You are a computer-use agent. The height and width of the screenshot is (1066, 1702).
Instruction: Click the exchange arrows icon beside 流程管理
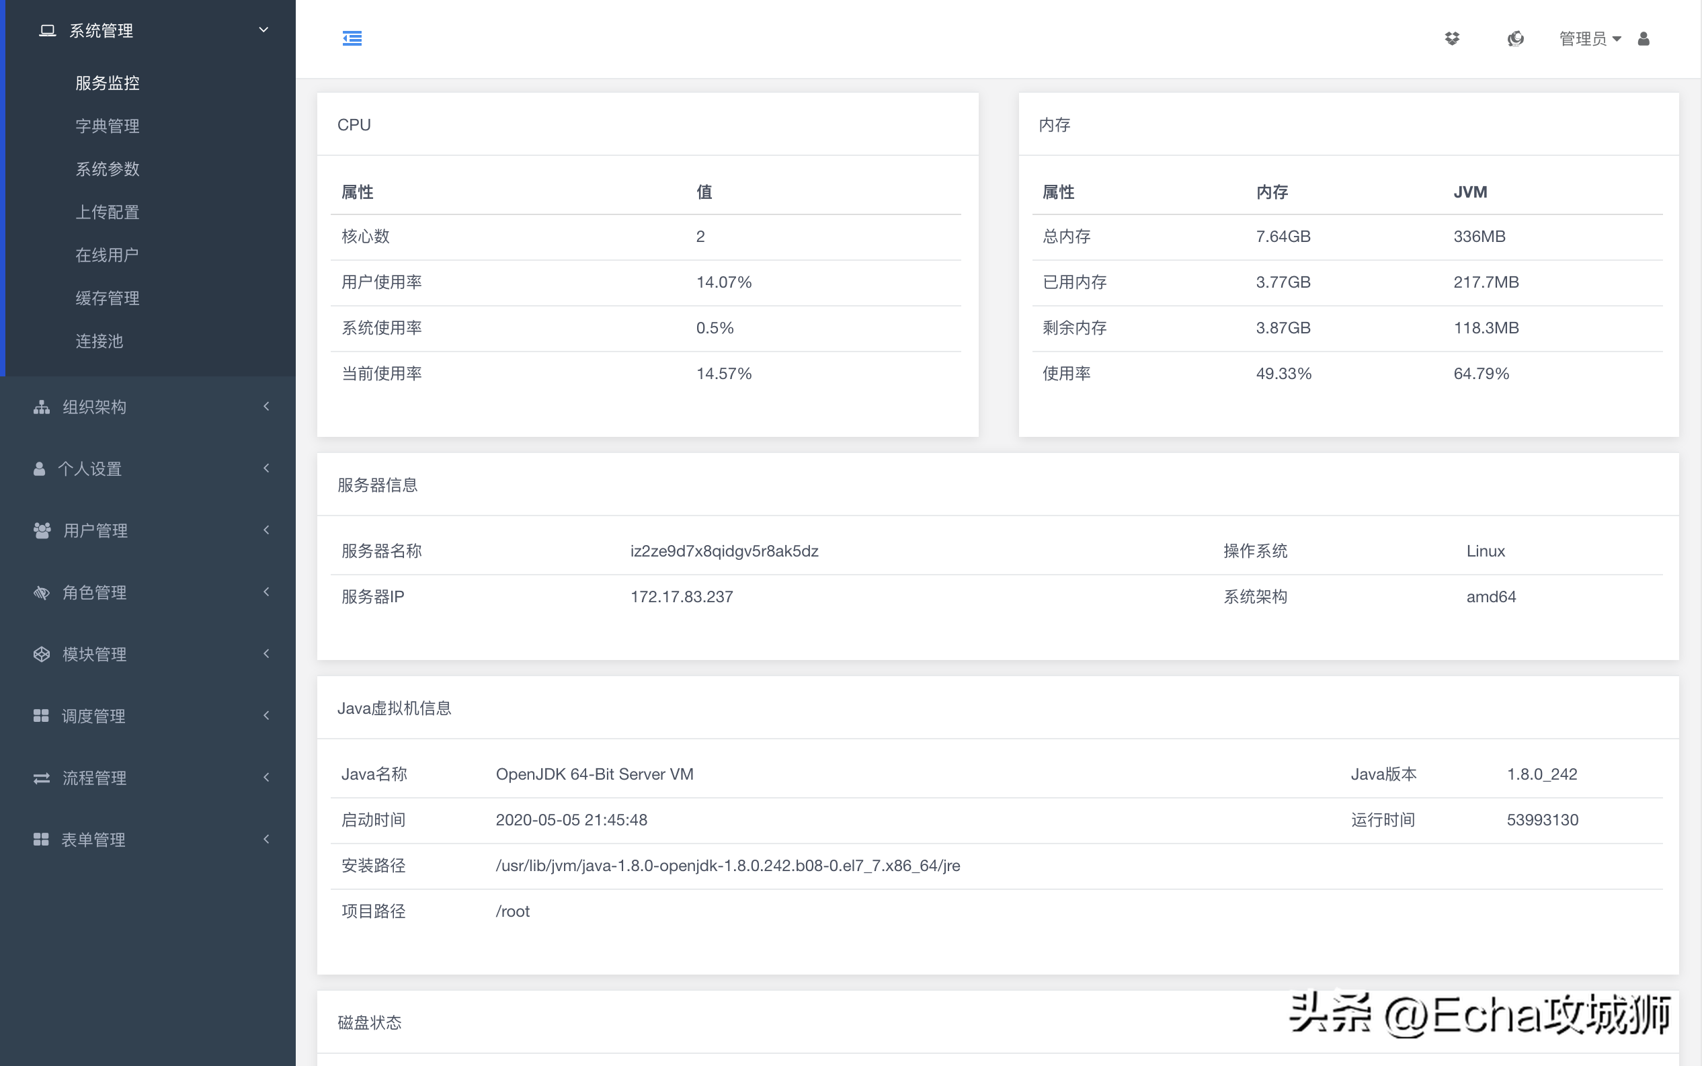click(x=42, y=778)
